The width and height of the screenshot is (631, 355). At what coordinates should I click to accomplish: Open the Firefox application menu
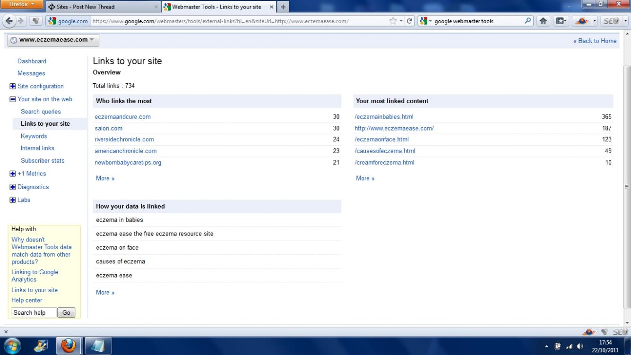point(22,5)
